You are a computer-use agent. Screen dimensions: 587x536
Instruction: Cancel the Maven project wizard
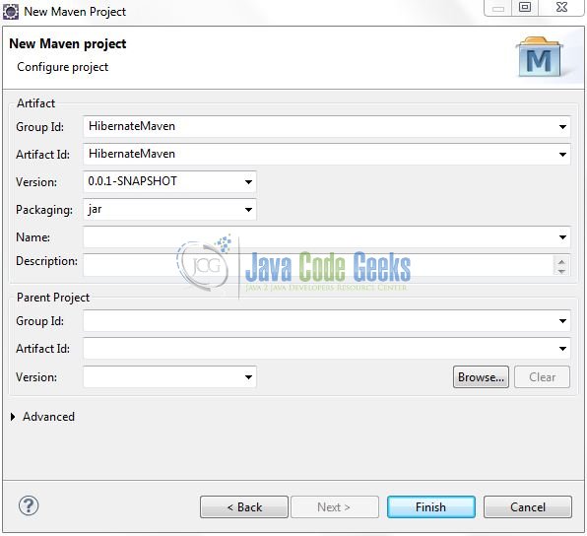[x=528, y=507]
